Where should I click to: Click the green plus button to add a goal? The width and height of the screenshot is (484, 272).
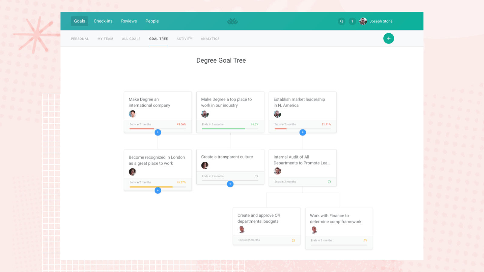click(x=389, y=38)
